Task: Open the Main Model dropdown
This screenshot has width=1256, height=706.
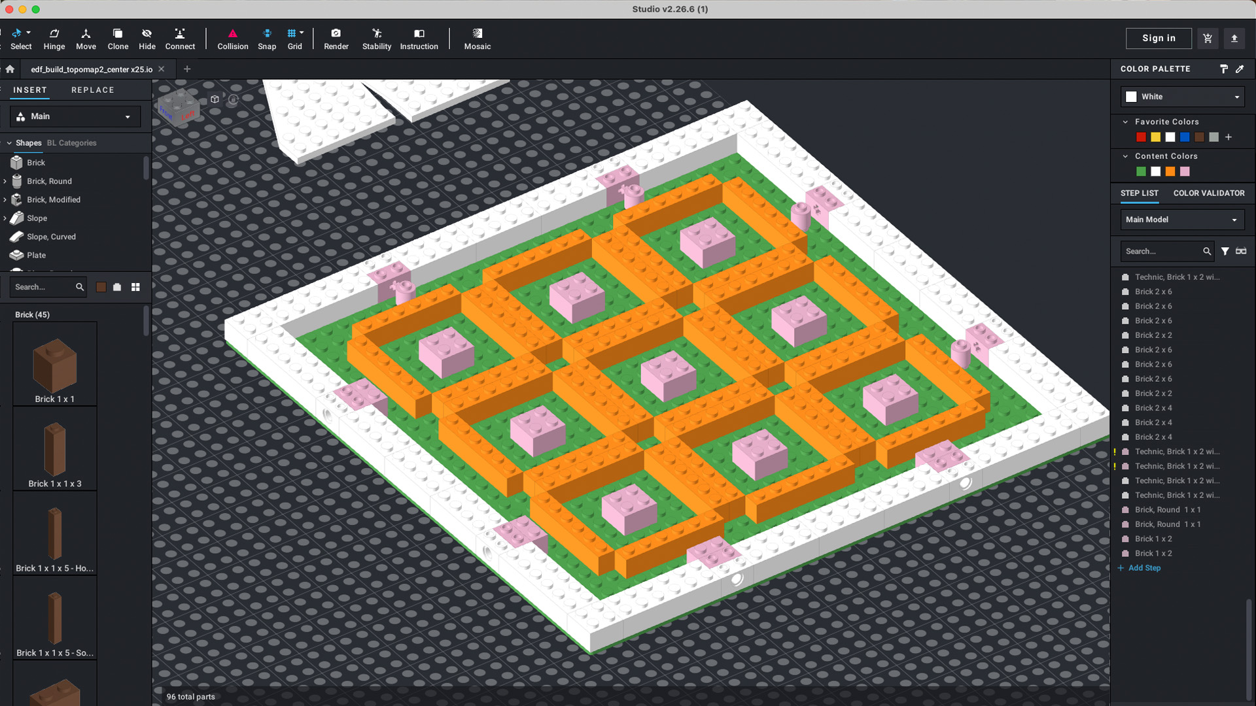Action: click(1182, 220)
